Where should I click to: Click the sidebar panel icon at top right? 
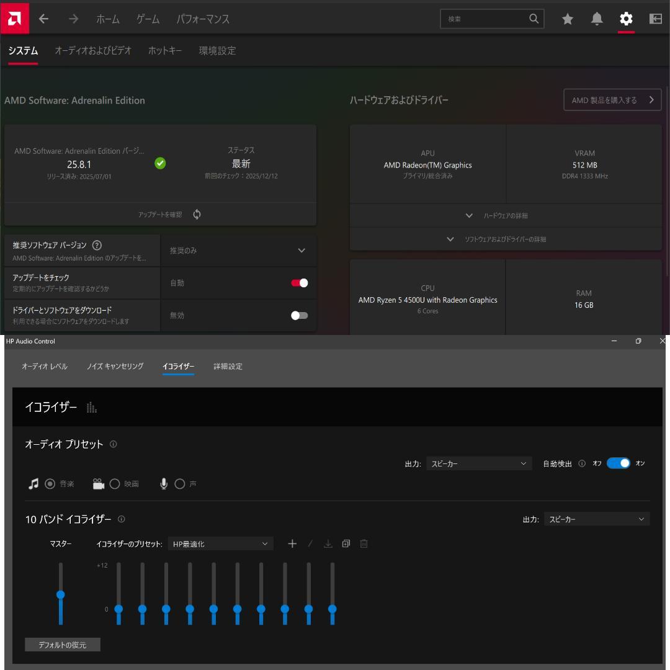655,19
